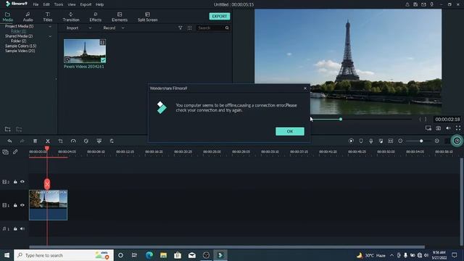Switch media view with the grid icon
464x261 pixels.
pyautogui.click(x=190, y=28)
